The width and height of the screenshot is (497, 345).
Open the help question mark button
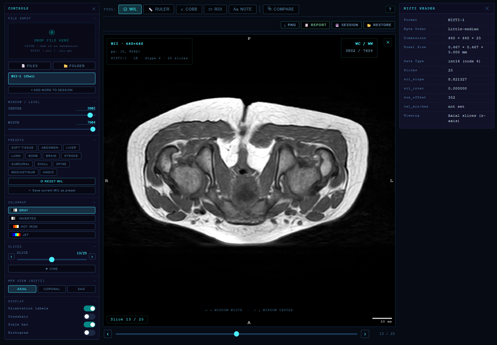pos(390,9)
